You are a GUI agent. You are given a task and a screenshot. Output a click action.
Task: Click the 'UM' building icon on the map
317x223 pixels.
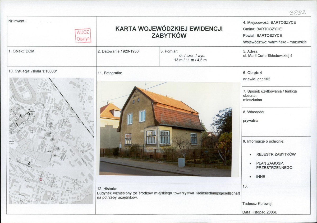[x=49, y=135]
